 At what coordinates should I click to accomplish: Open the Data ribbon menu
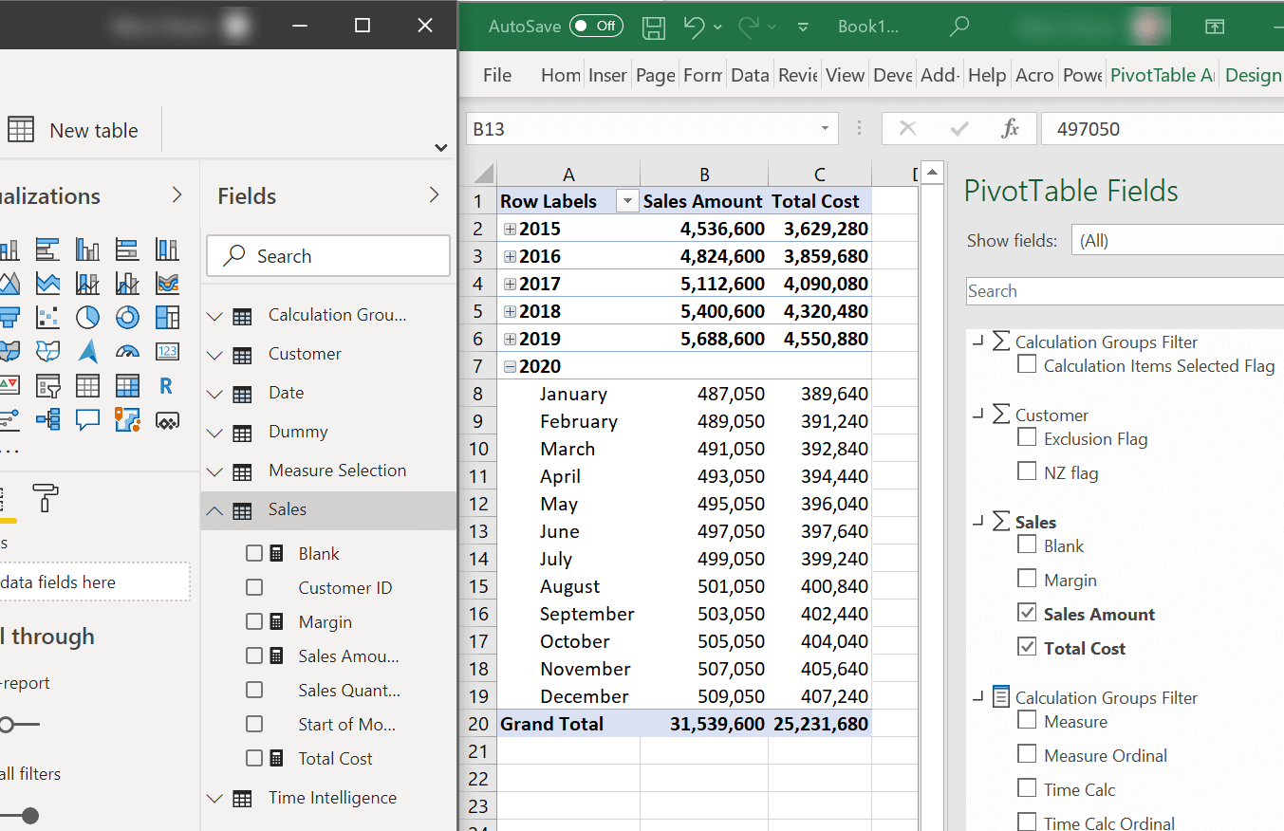click(750, 75)
